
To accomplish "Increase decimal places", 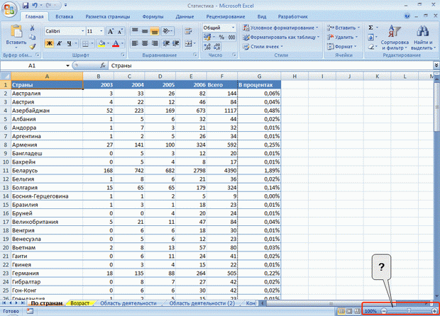I will point(207,47).
